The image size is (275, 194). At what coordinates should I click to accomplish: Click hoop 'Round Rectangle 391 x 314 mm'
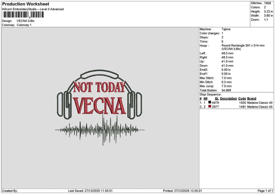243,45
